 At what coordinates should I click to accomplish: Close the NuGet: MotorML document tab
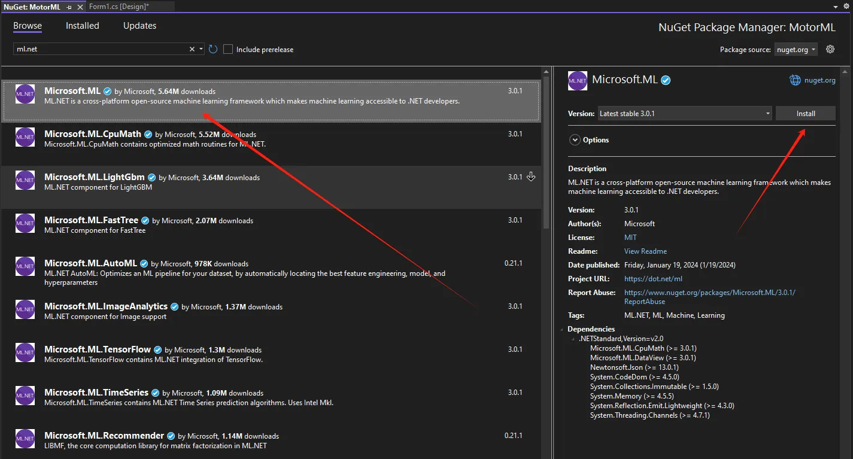tap(80, 7)
